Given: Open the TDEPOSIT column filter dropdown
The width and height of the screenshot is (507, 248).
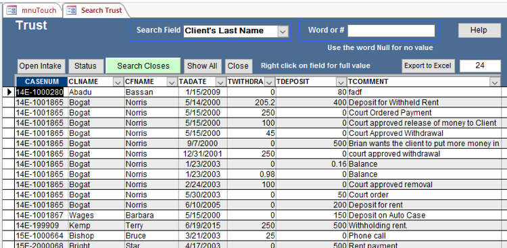Looking at the screenshot, I should (x=341, y=82).
